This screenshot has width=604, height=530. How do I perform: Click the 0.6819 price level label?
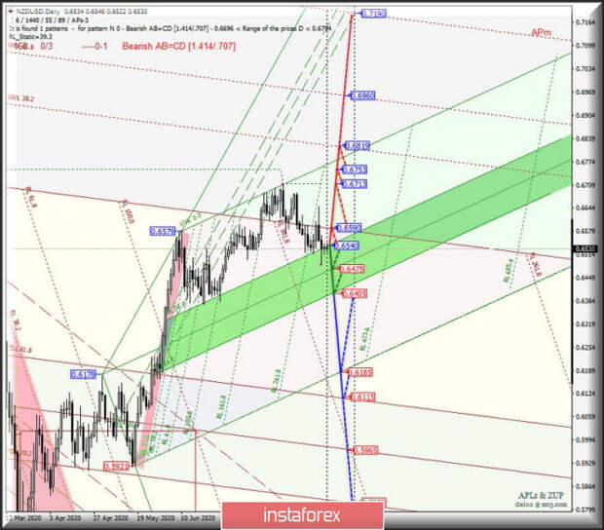coord(358,145)
